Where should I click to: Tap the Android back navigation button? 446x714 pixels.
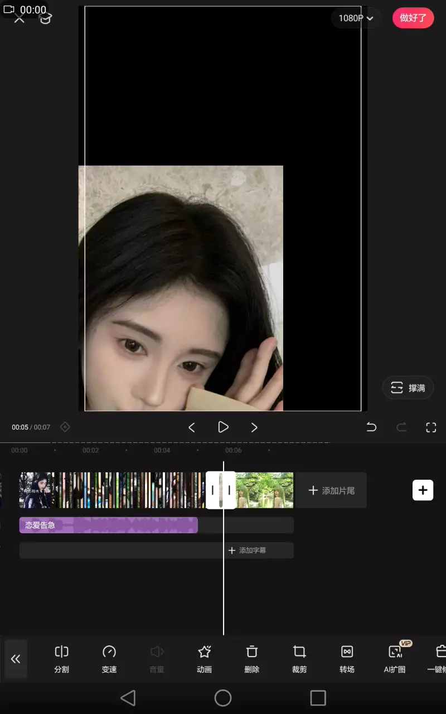(128, 698)
